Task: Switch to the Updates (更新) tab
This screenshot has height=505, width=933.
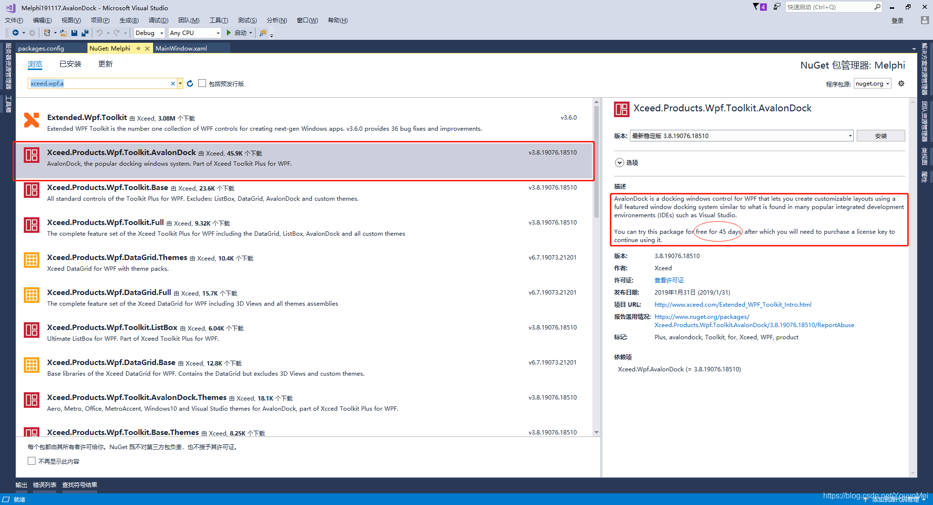Action: tap(105, 64)
